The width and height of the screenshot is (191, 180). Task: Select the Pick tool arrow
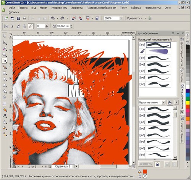tap(5, 36)
